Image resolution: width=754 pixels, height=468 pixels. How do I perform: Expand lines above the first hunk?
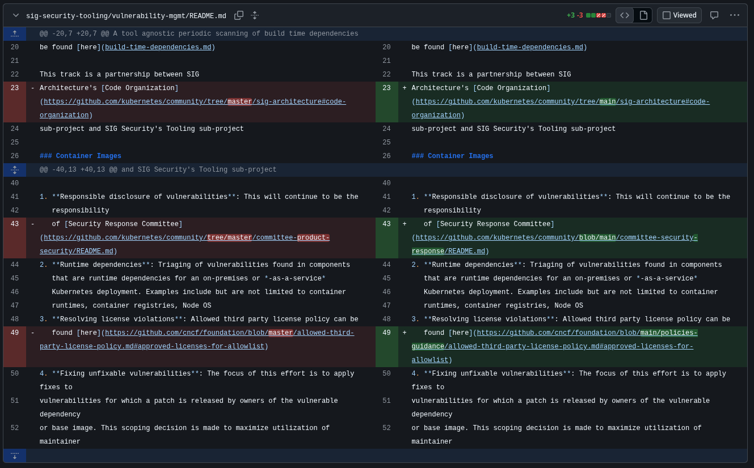point(14,33)
